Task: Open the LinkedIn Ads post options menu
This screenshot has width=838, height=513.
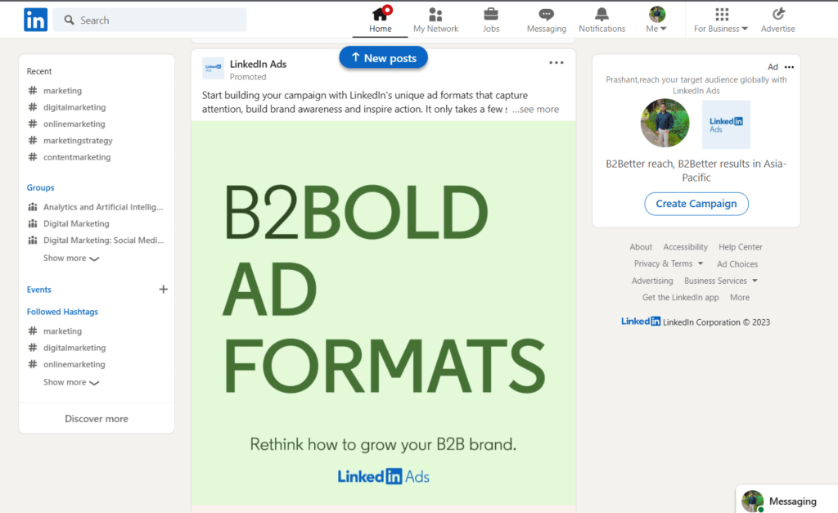Action: coord(556,62)
